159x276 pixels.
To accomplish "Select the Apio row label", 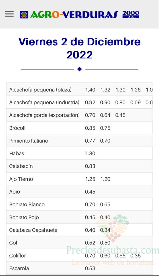I will (x=15, y=192).
